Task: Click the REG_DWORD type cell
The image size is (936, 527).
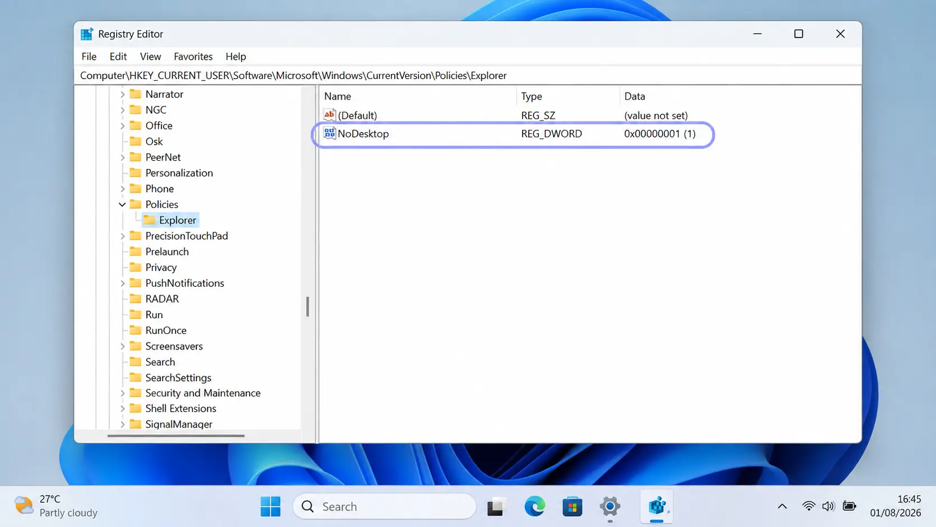Action: click(x=552, y=134)
